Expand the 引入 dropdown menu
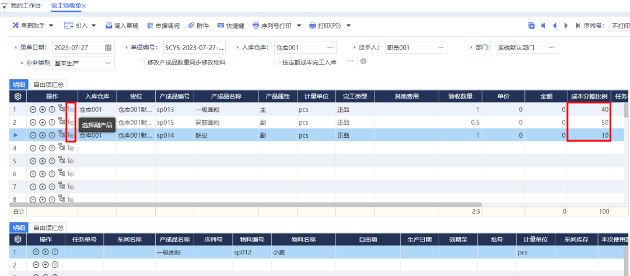 click(x=93, y=25)
